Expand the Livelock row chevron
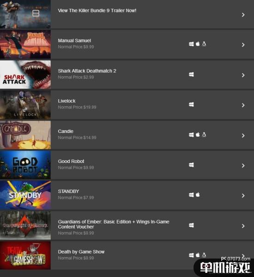Viewport: 254px width, 277px height. point(243,105)
